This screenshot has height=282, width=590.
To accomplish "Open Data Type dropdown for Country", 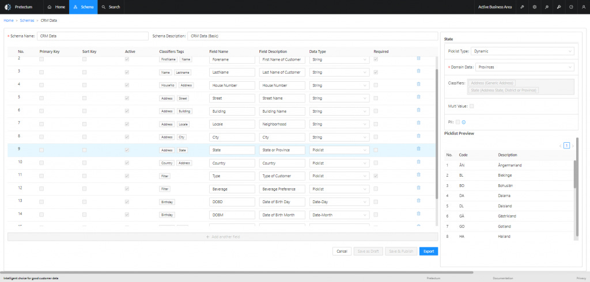I will coord(339,163).
